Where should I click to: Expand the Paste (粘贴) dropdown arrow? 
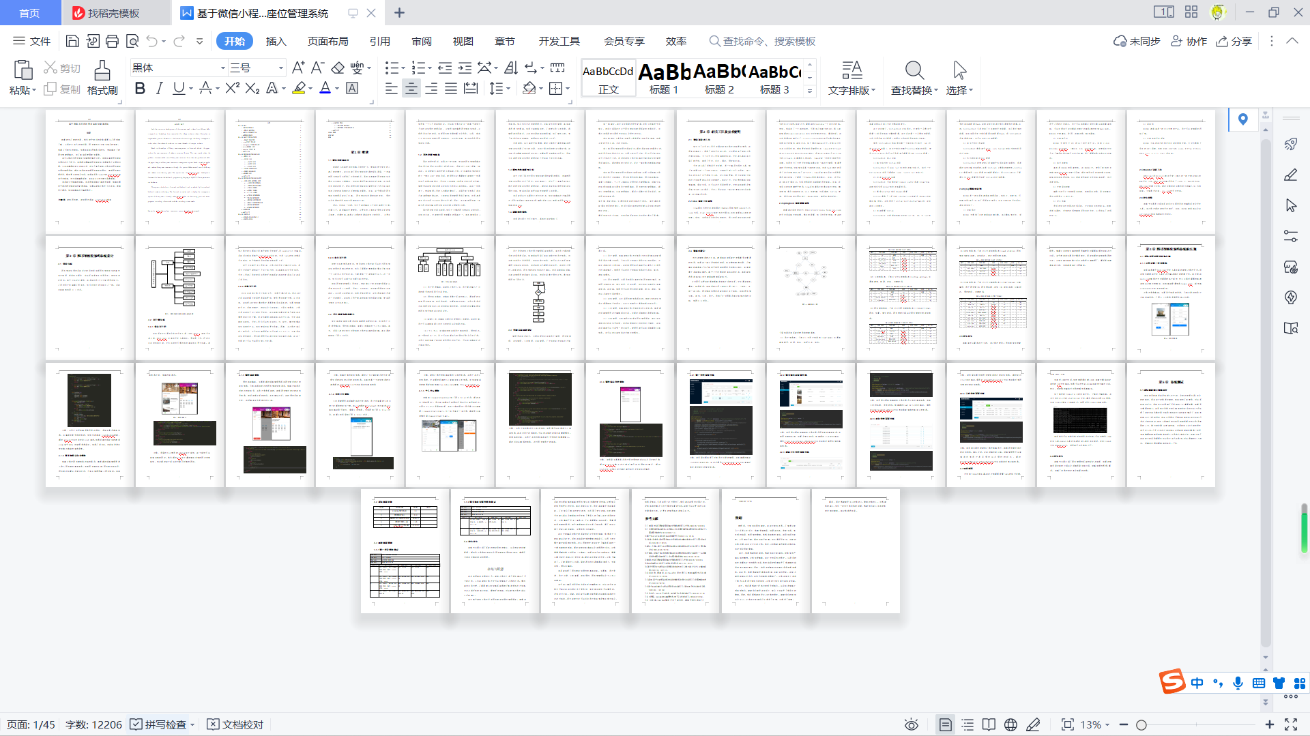pyautogui.click(x=34, y=91)
